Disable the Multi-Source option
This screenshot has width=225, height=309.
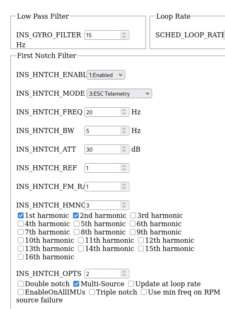[x=76, y=284]
